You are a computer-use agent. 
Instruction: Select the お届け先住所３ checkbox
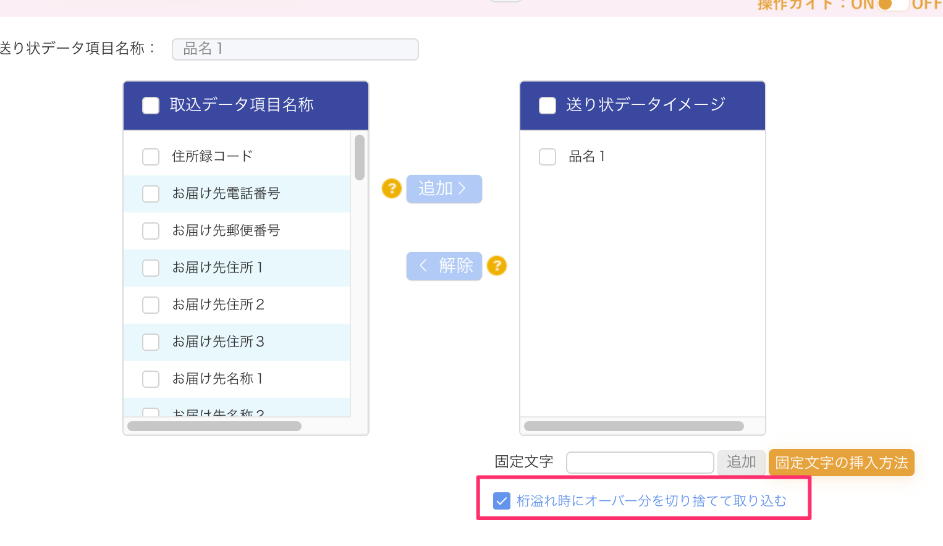pyautogui.click(x=151, y=342)
